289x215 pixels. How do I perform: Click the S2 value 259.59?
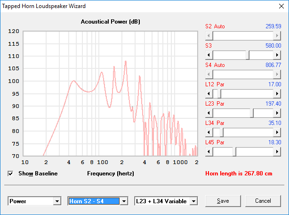point(273,26)
